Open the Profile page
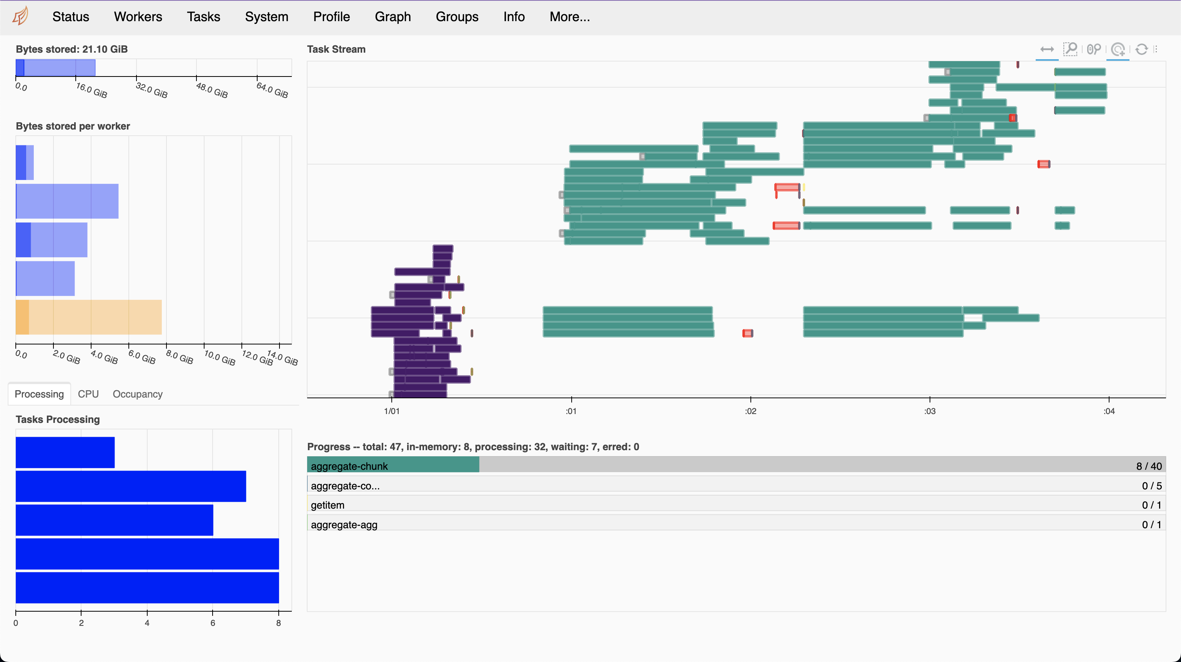This screenshot has height=662, width=1181. (331, 17)
